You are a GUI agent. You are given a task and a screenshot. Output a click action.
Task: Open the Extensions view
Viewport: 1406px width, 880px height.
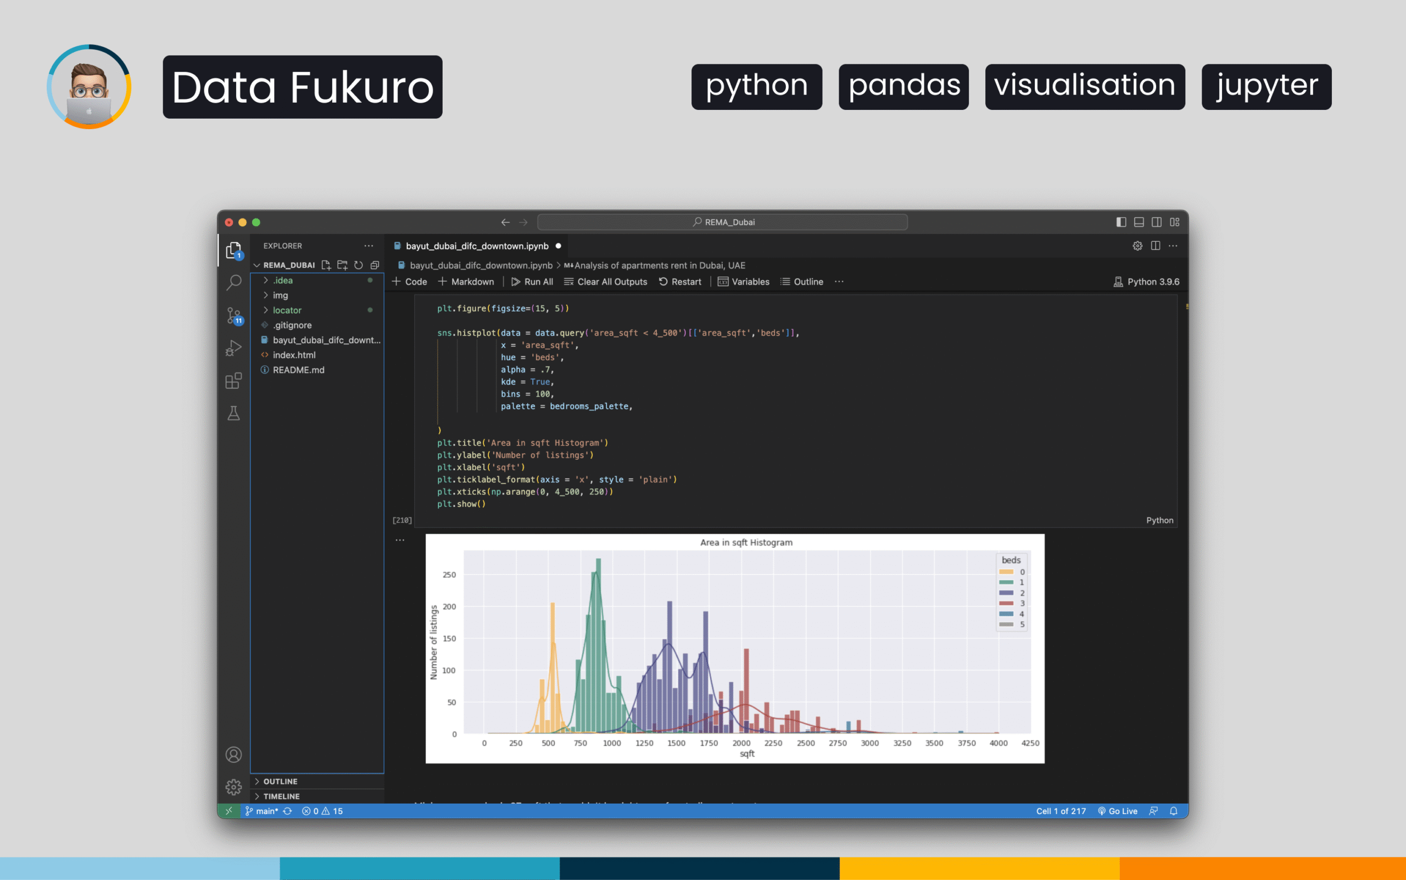point(233,381)
